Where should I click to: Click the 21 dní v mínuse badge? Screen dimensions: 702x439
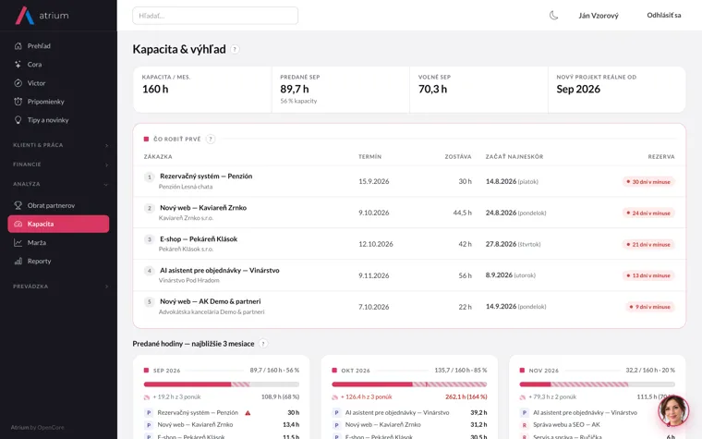648,245
